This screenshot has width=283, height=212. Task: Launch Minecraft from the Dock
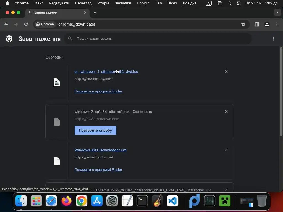tap(225, 201)
